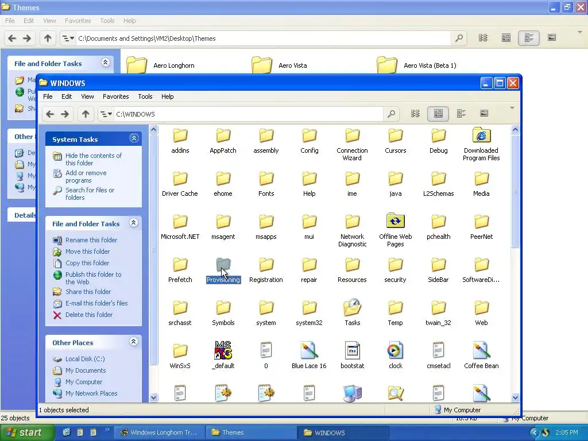Select the _default MS-DOS shortcut file
This screenshot has height=441, width=588.
pyautogui.click(x=223, y=355)
